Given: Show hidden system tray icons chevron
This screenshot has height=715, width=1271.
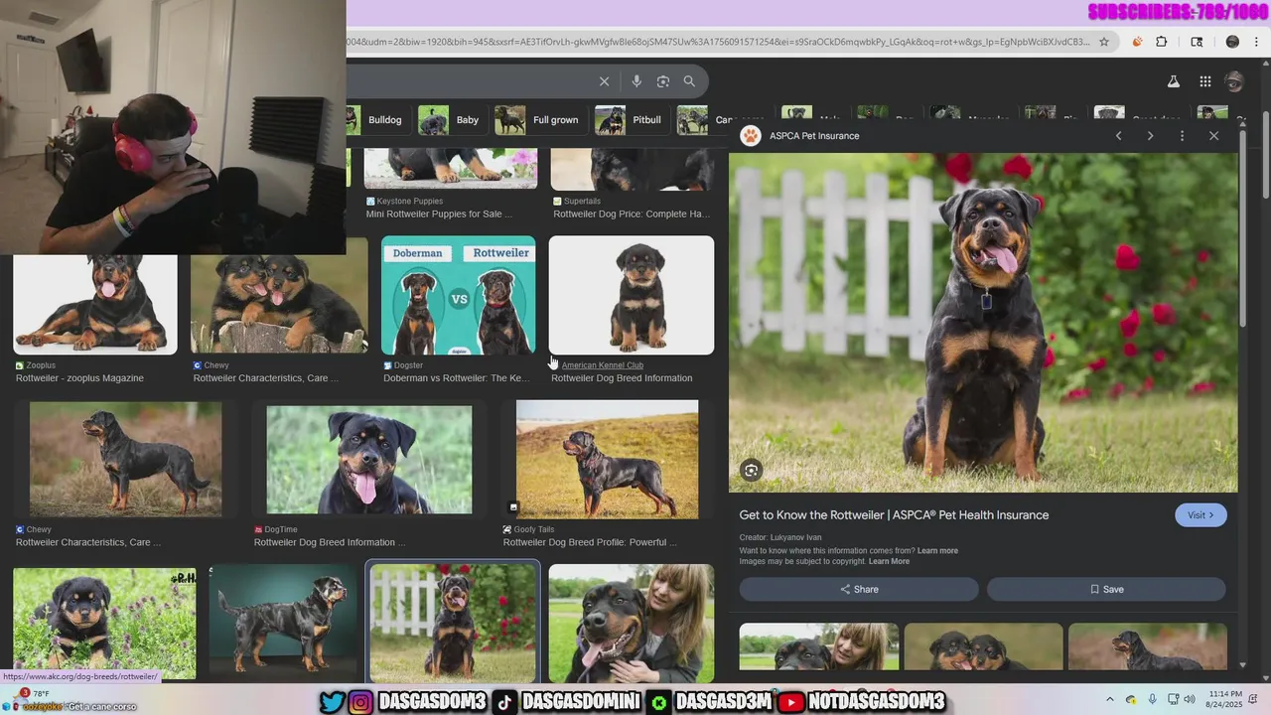Looking at the screenshot, I should coord(1110,700).
